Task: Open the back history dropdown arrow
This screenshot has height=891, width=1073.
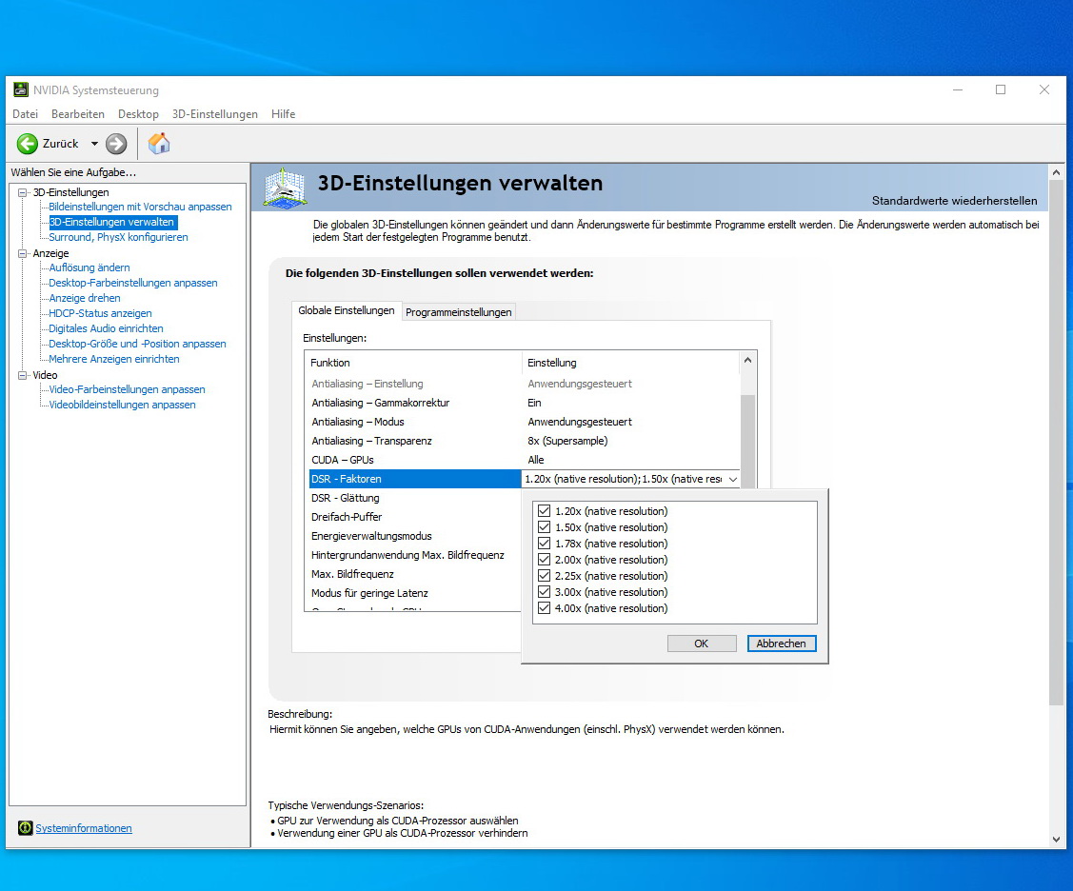Action: 94,144
